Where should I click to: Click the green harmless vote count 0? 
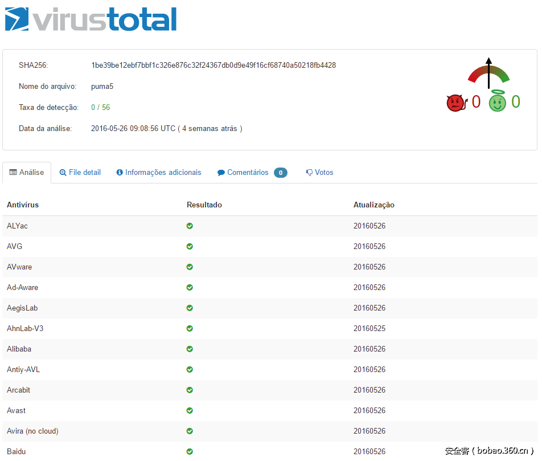click(516, 102)
